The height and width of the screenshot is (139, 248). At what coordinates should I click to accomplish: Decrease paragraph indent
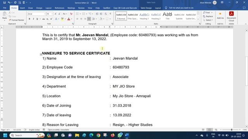point(97,14)
